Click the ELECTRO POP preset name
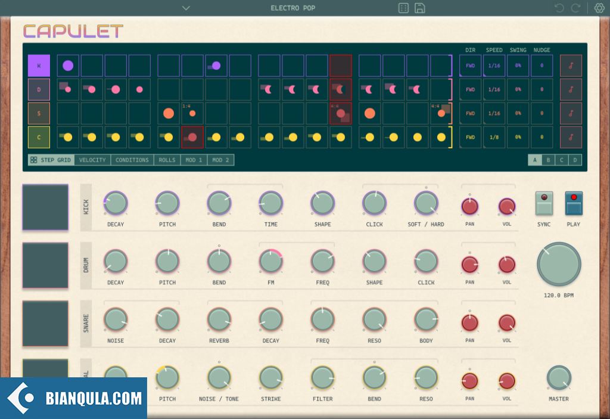The width and height of the screenshot is (610, 419). click(x=293, y=8)
